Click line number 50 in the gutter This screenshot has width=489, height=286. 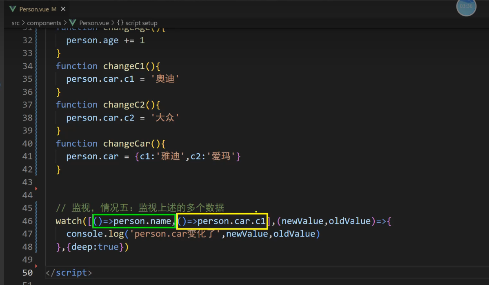(27, 273)
